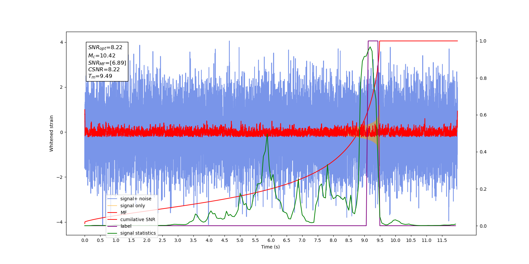Select the 'label' legend entry text

click(126, 226)
